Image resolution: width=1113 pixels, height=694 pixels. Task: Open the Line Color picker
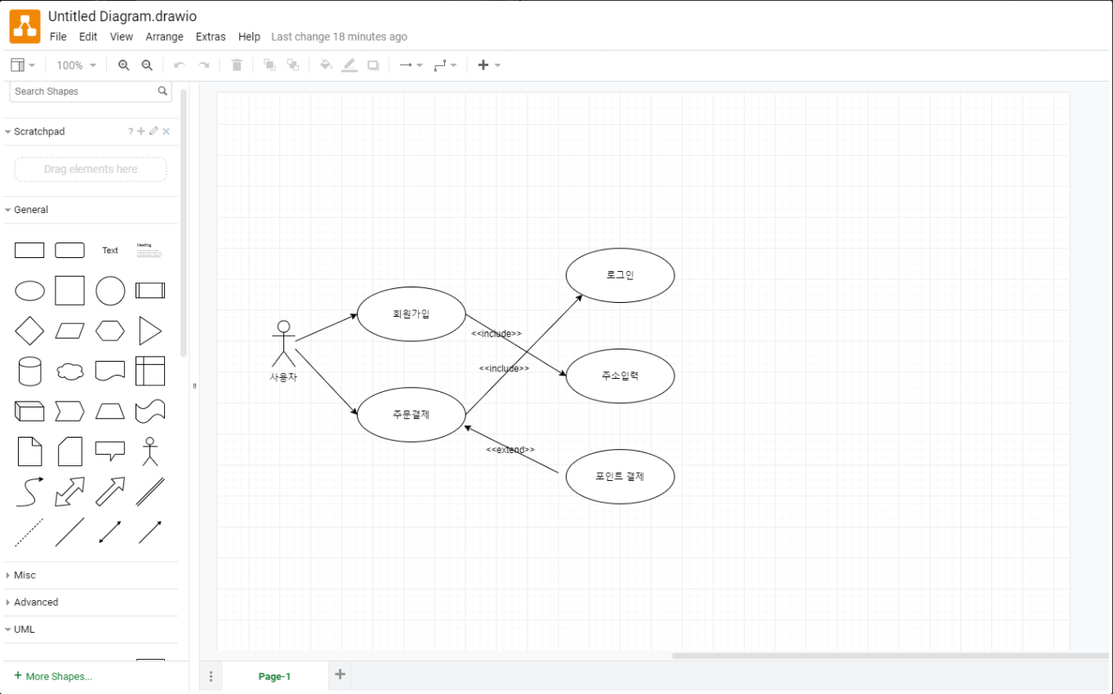coord(349,65)
